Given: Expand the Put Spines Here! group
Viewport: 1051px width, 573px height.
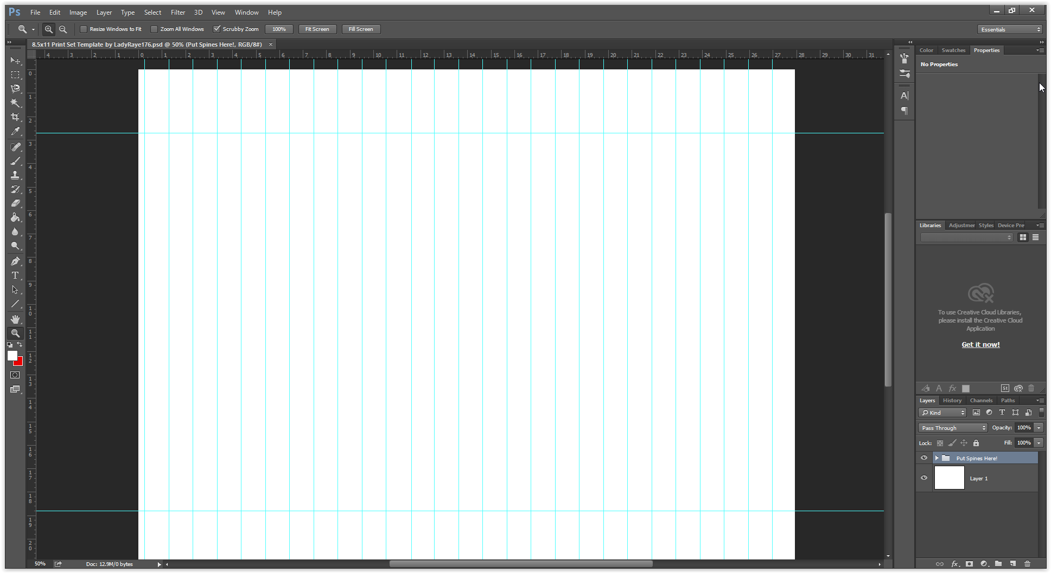Looking at the screenshot, I should pos(937,458).
